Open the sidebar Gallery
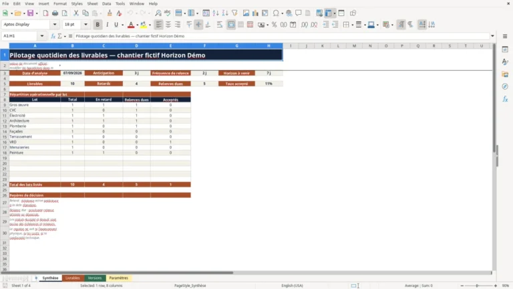The width and height of the screenshot is (513, 289). [505, 74]
